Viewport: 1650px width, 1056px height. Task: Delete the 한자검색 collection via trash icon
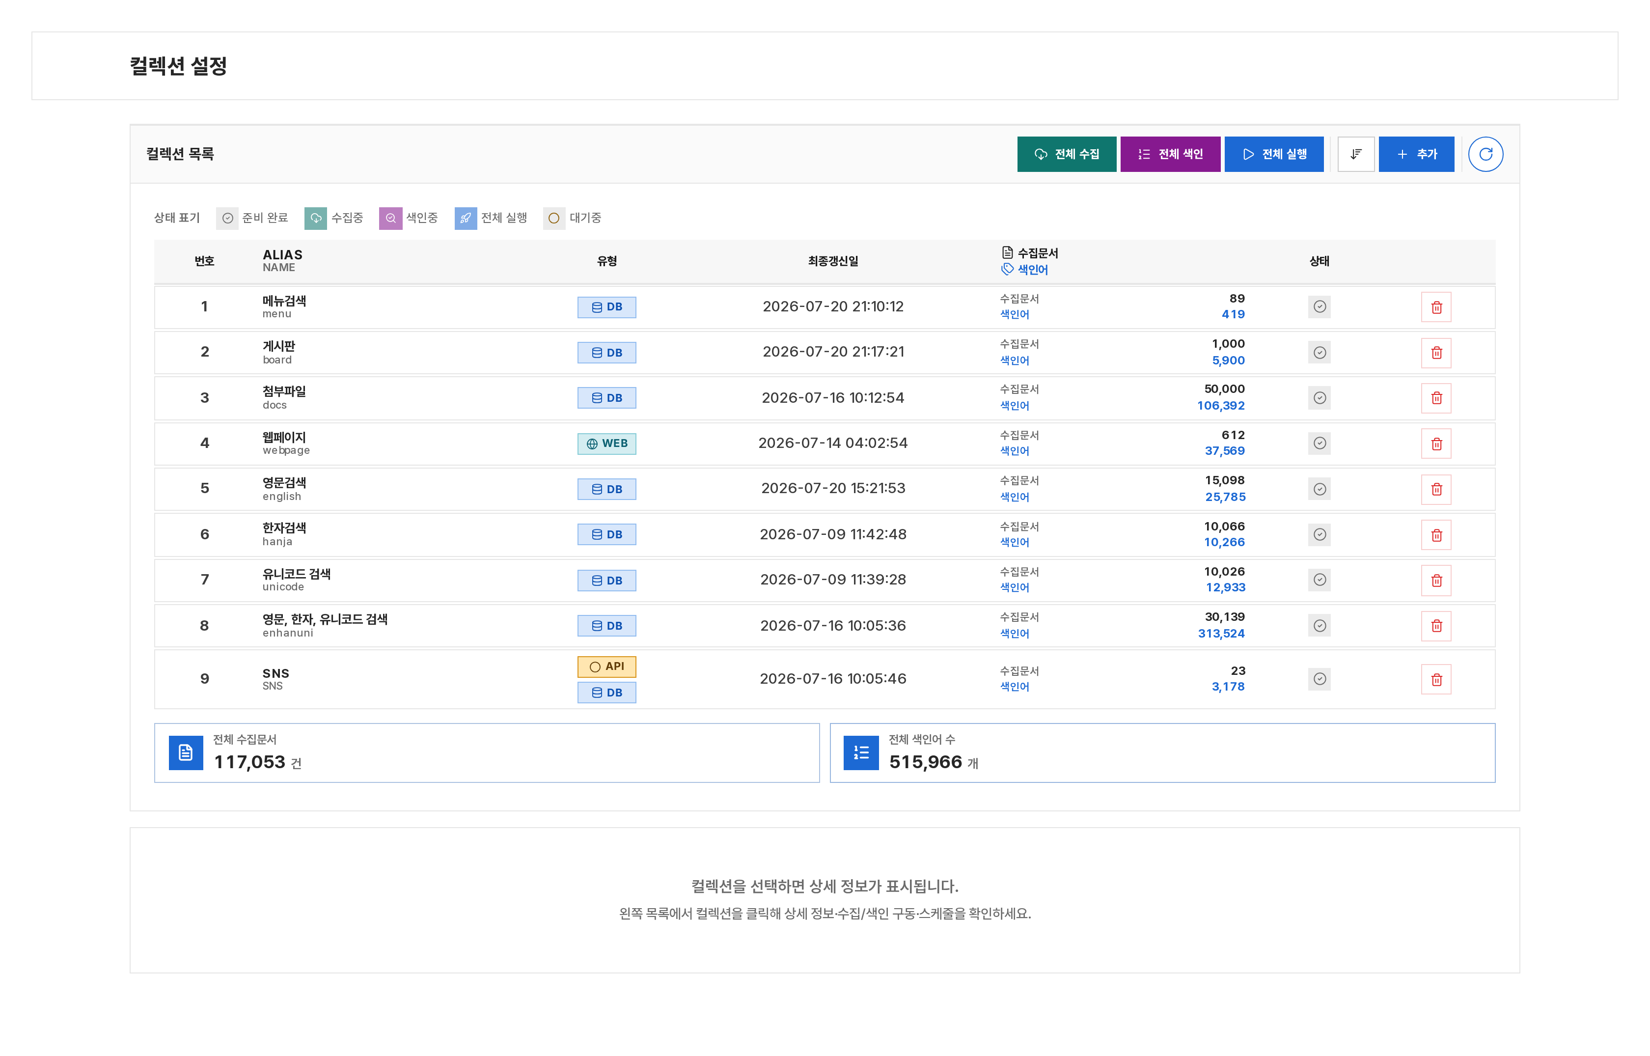coord(1436,535)
